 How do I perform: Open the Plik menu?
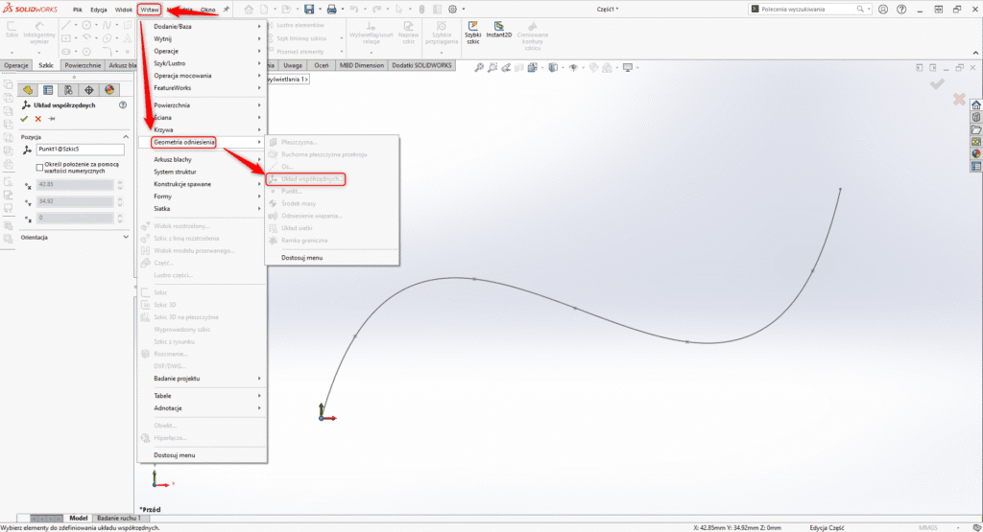[x=77, y=10]
